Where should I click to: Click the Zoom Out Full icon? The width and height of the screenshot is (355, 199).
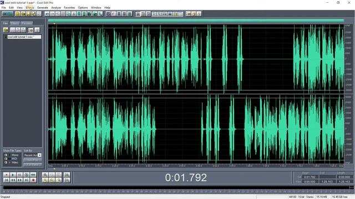click(58, 175)
